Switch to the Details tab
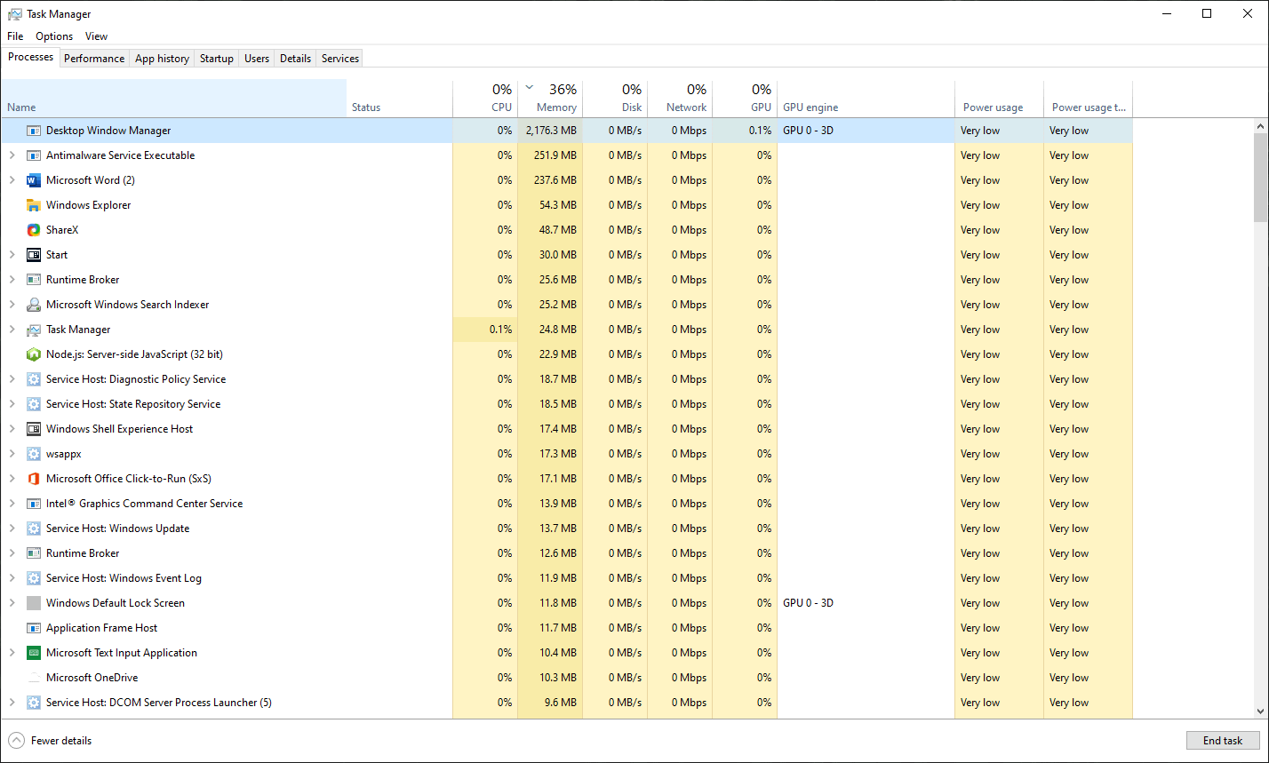Viewport: 1269px width, 763px height. tap(295, 59)
